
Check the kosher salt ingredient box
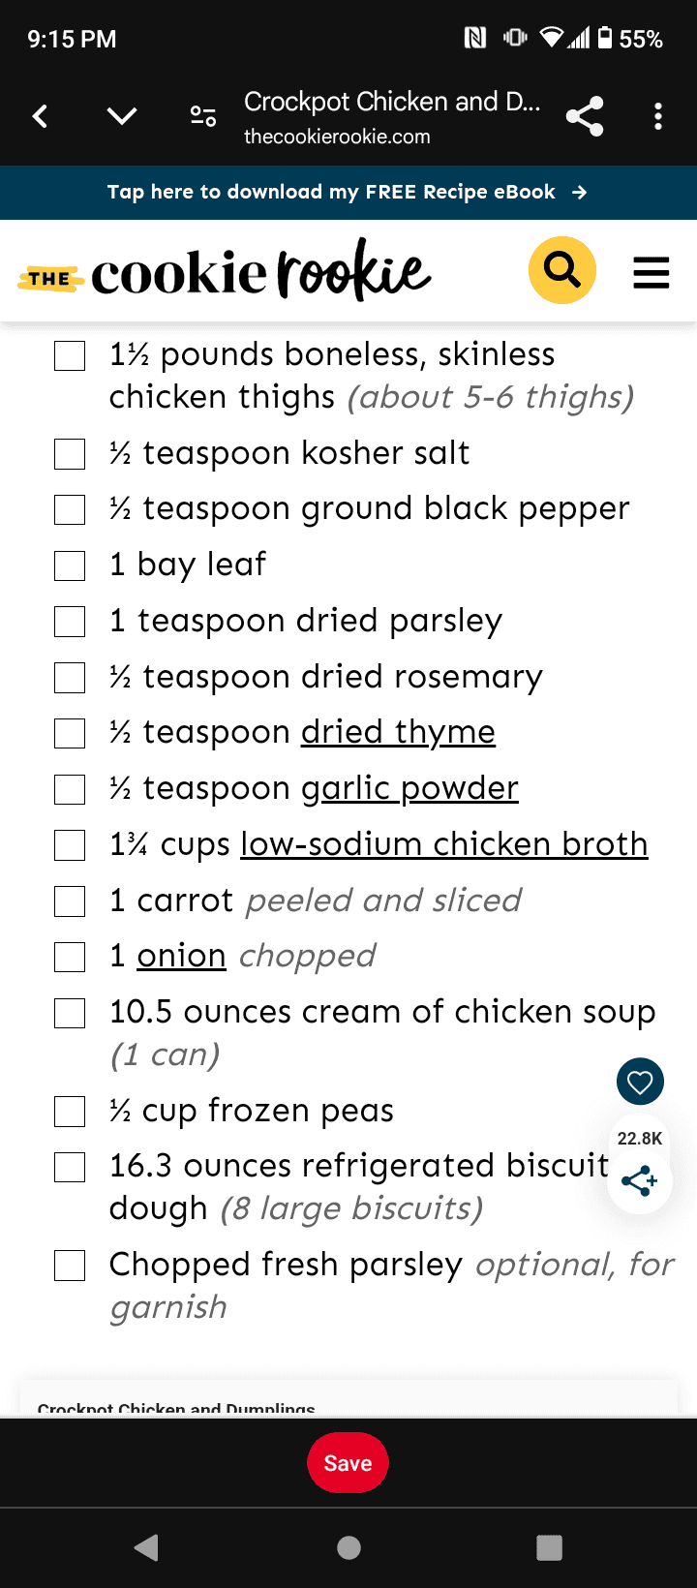[70, 454]
